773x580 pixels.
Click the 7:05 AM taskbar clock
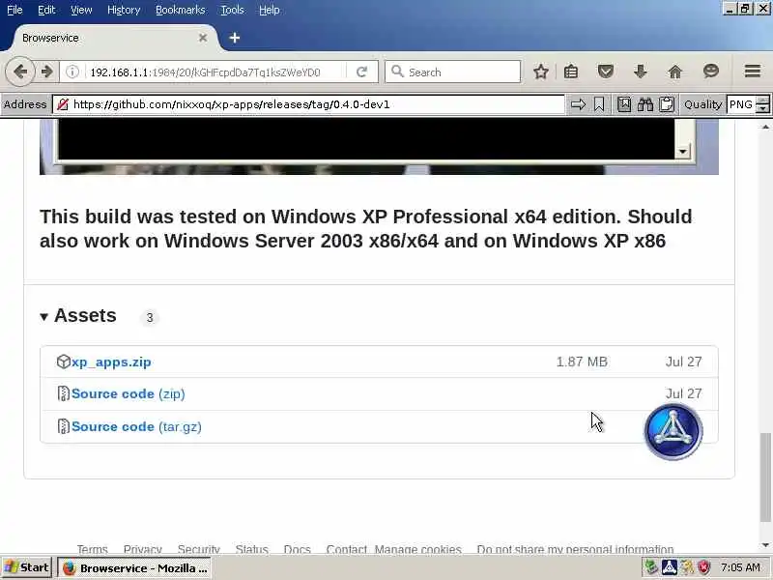click(740, 567)
